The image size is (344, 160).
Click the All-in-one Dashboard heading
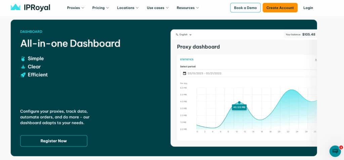(x=71, y=43)
